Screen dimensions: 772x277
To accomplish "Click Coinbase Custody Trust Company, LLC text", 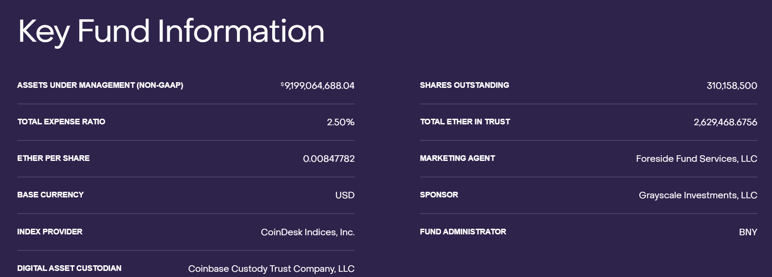I will coord(271,269).
